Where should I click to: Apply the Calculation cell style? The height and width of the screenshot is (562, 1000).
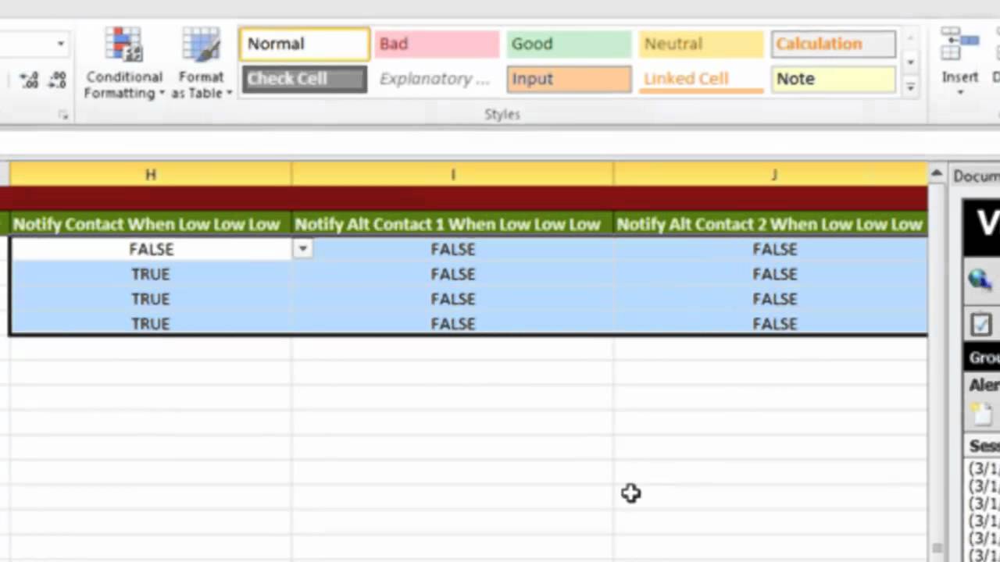click(x=834, y=44)
